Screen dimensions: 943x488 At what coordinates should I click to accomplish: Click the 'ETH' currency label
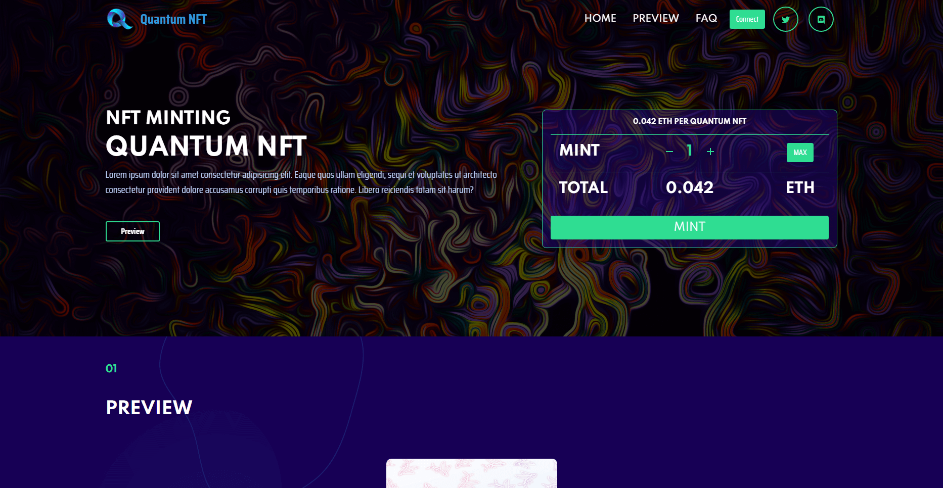tap(800, 188)
